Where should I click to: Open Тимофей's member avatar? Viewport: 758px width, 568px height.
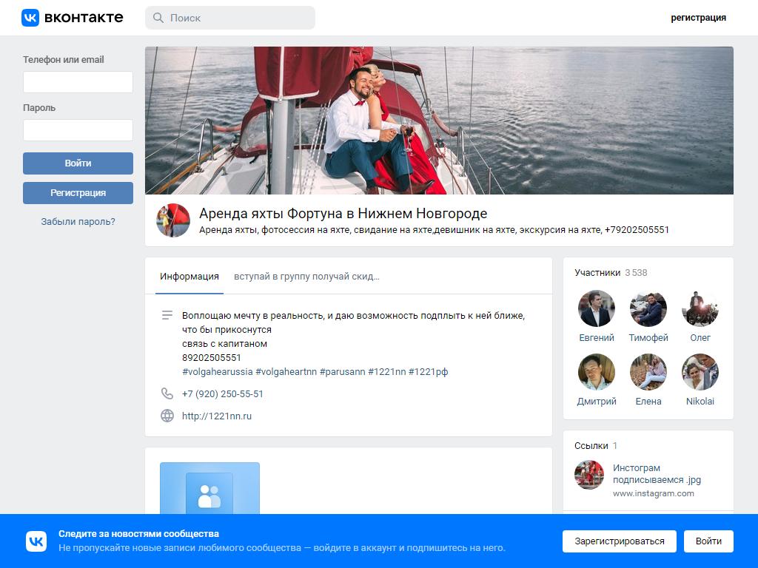(x=648, y=308)
